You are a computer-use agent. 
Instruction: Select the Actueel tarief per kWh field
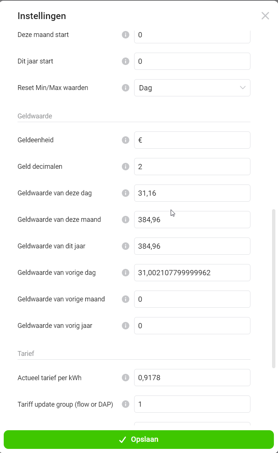point(192,378)
